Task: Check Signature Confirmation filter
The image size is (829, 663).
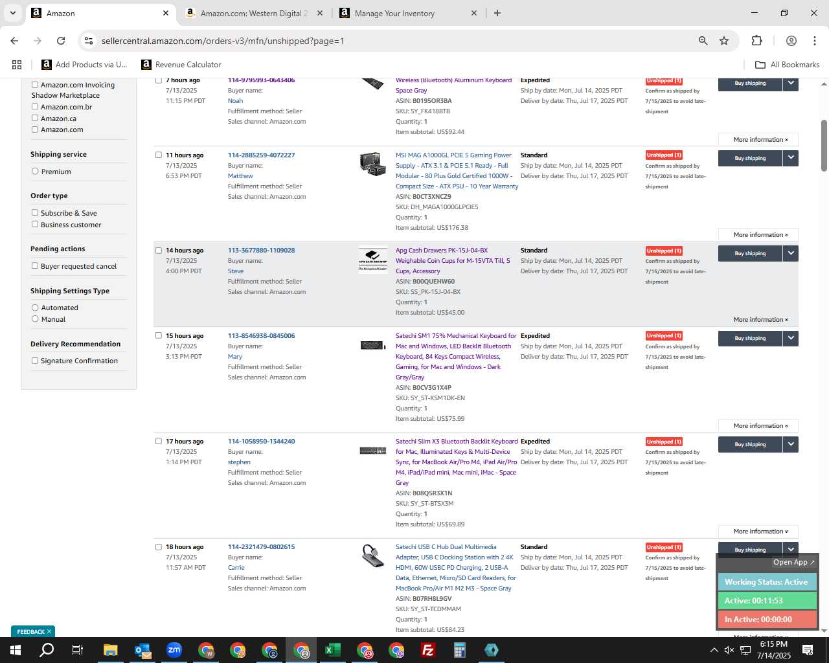Action: pos(35,361)
